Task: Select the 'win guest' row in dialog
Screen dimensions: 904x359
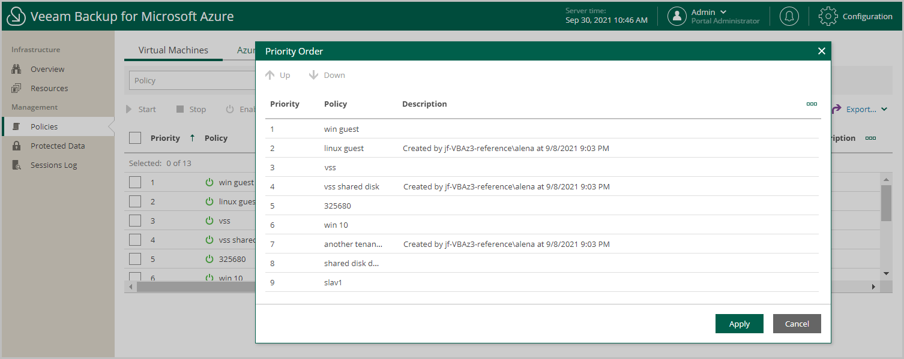Action: click(x=542, y=129)
